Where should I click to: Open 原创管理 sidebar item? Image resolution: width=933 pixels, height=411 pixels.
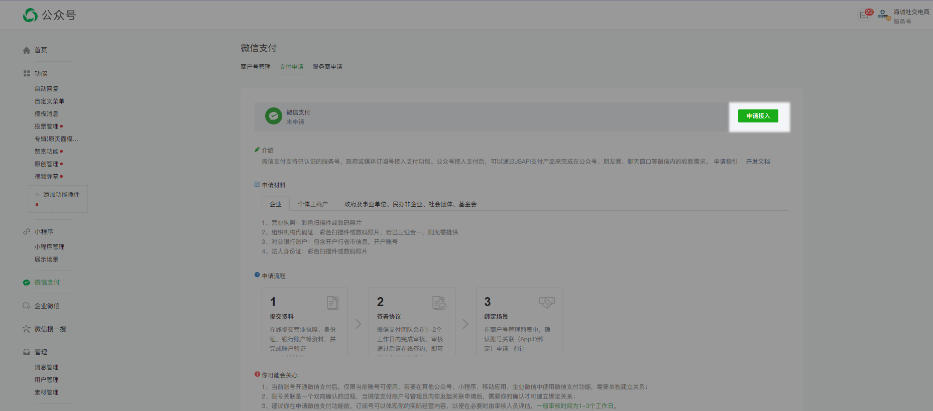(x=46, y=164)
